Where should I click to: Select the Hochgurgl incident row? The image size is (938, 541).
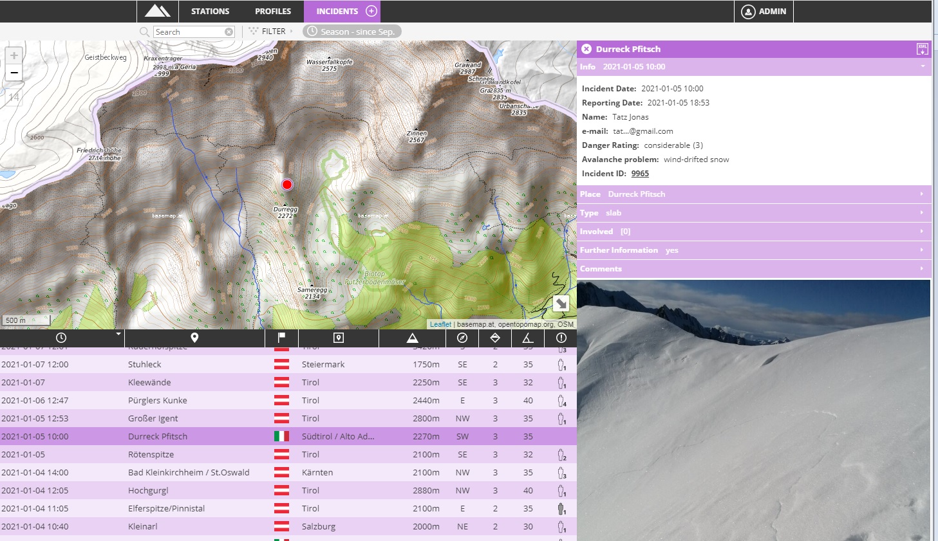288,490
